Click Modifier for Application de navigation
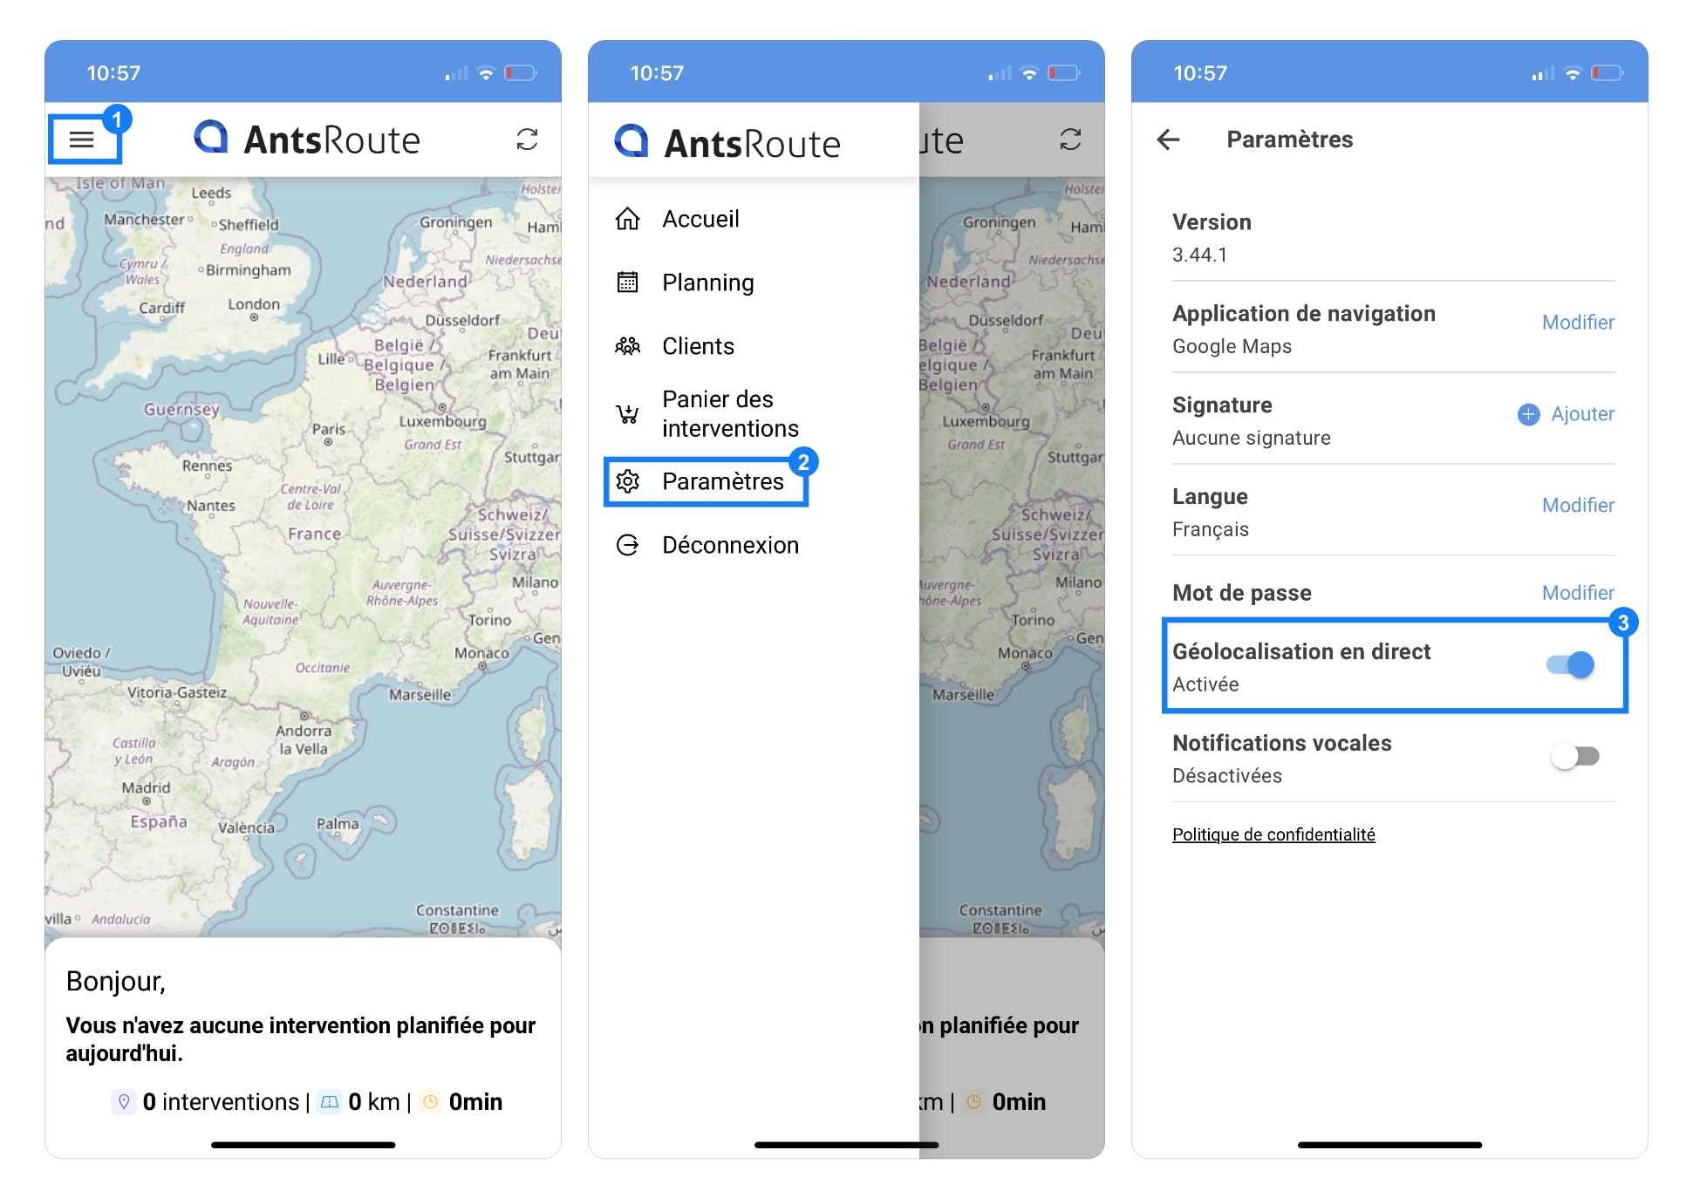The width and height of the screenshot is (1693, 1198). tap(1578, 323)
